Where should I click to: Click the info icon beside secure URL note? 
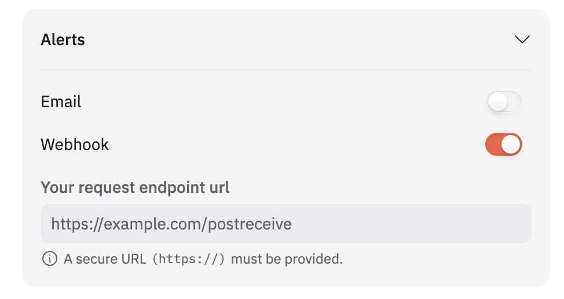(x=50, y=258)
